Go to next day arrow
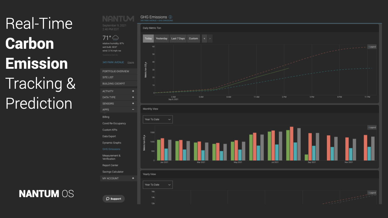Viewport: 388px width, 218px height. pos(210,38)
